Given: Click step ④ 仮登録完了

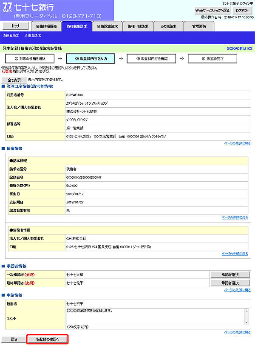Looking at the screenshot, I should click(212, 59).
